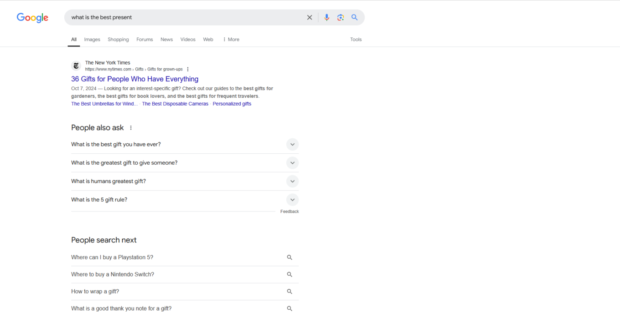Click the search icon next to 'Where to buy a Nintendo Switch?'
This screenshot has width=620, height=317.
289,274
